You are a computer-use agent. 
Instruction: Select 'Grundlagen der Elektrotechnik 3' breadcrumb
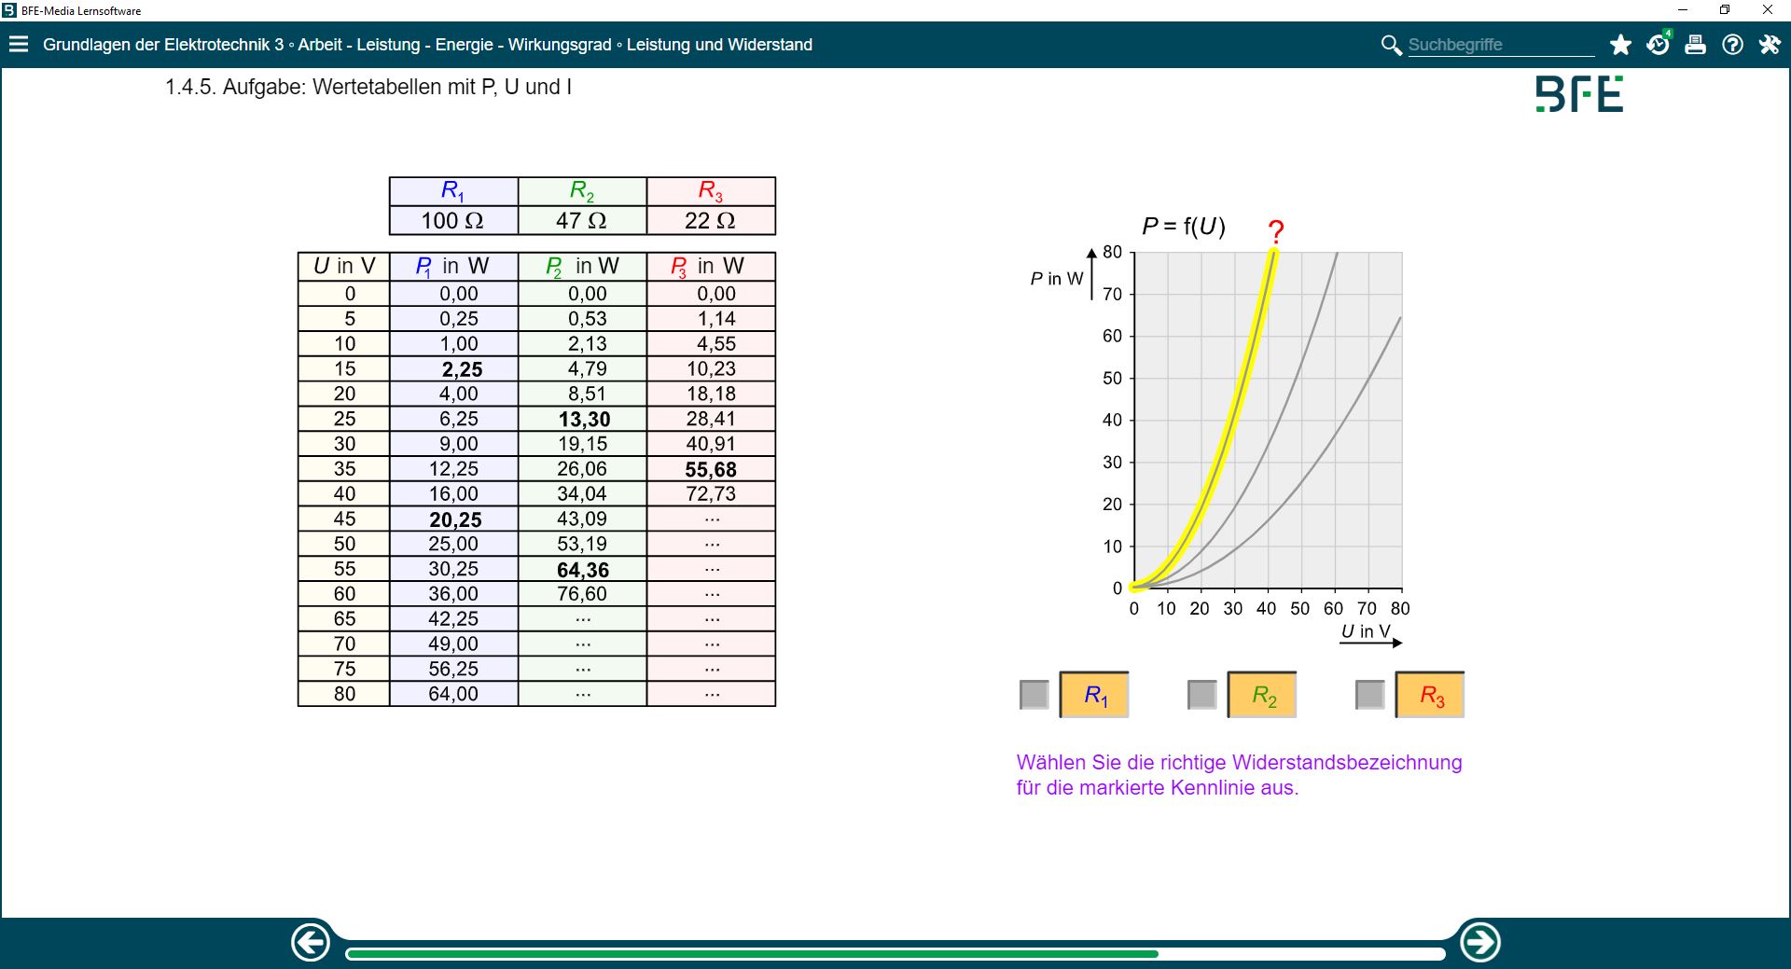coord(163,45)
